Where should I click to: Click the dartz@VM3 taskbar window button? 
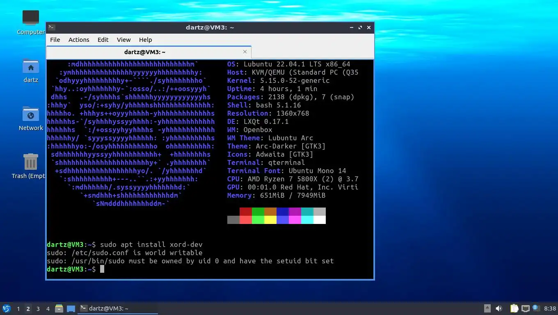point(118,308)
